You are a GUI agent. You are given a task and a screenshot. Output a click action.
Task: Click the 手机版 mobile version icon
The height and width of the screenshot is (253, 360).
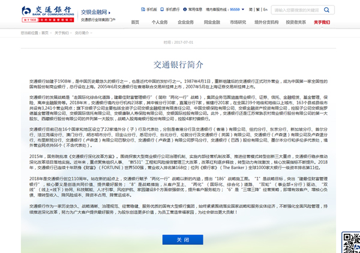point(143,10)
